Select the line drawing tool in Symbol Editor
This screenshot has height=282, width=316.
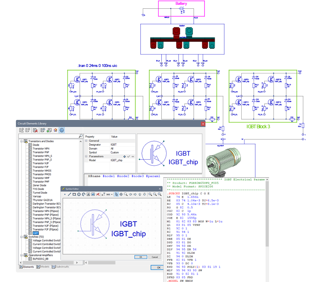tap(69, 194)
